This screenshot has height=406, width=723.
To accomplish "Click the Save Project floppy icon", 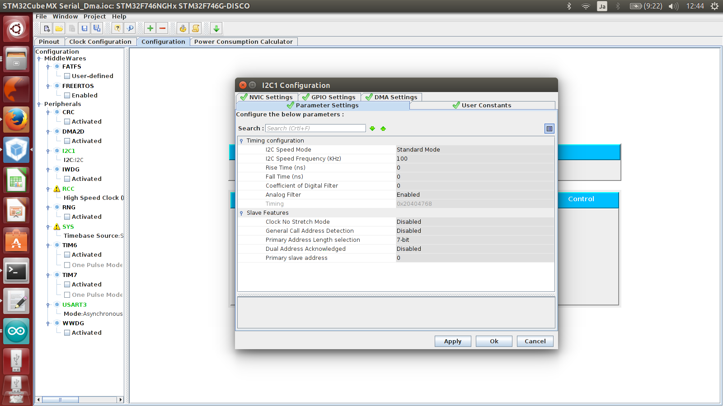I will tap(85, 28).
